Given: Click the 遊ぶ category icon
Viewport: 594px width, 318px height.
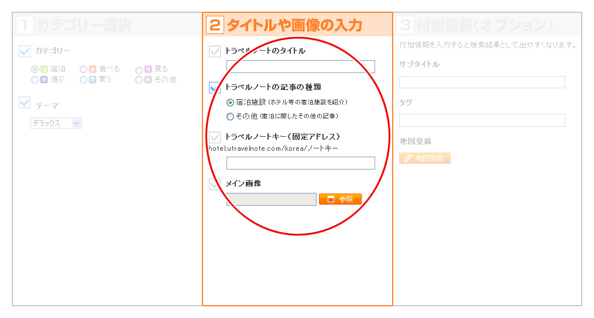Looking at the screenshot, I should pos(44,79).
